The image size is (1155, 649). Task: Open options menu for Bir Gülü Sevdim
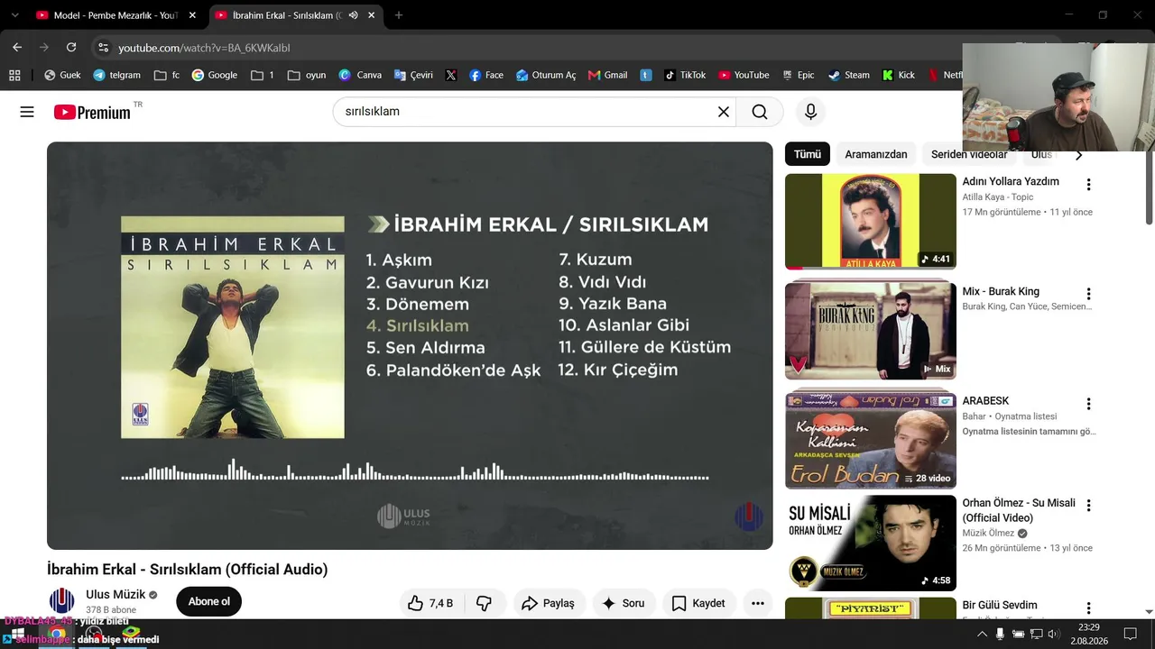pyautogui.click(x=1088, y=608)
